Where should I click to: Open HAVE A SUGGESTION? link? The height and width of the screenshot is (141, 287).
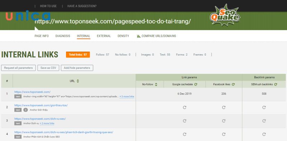[x=82, y=6]
